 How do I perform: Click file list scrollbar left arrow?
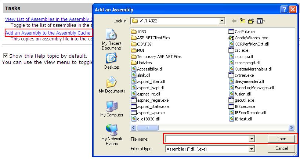point(134,127)
